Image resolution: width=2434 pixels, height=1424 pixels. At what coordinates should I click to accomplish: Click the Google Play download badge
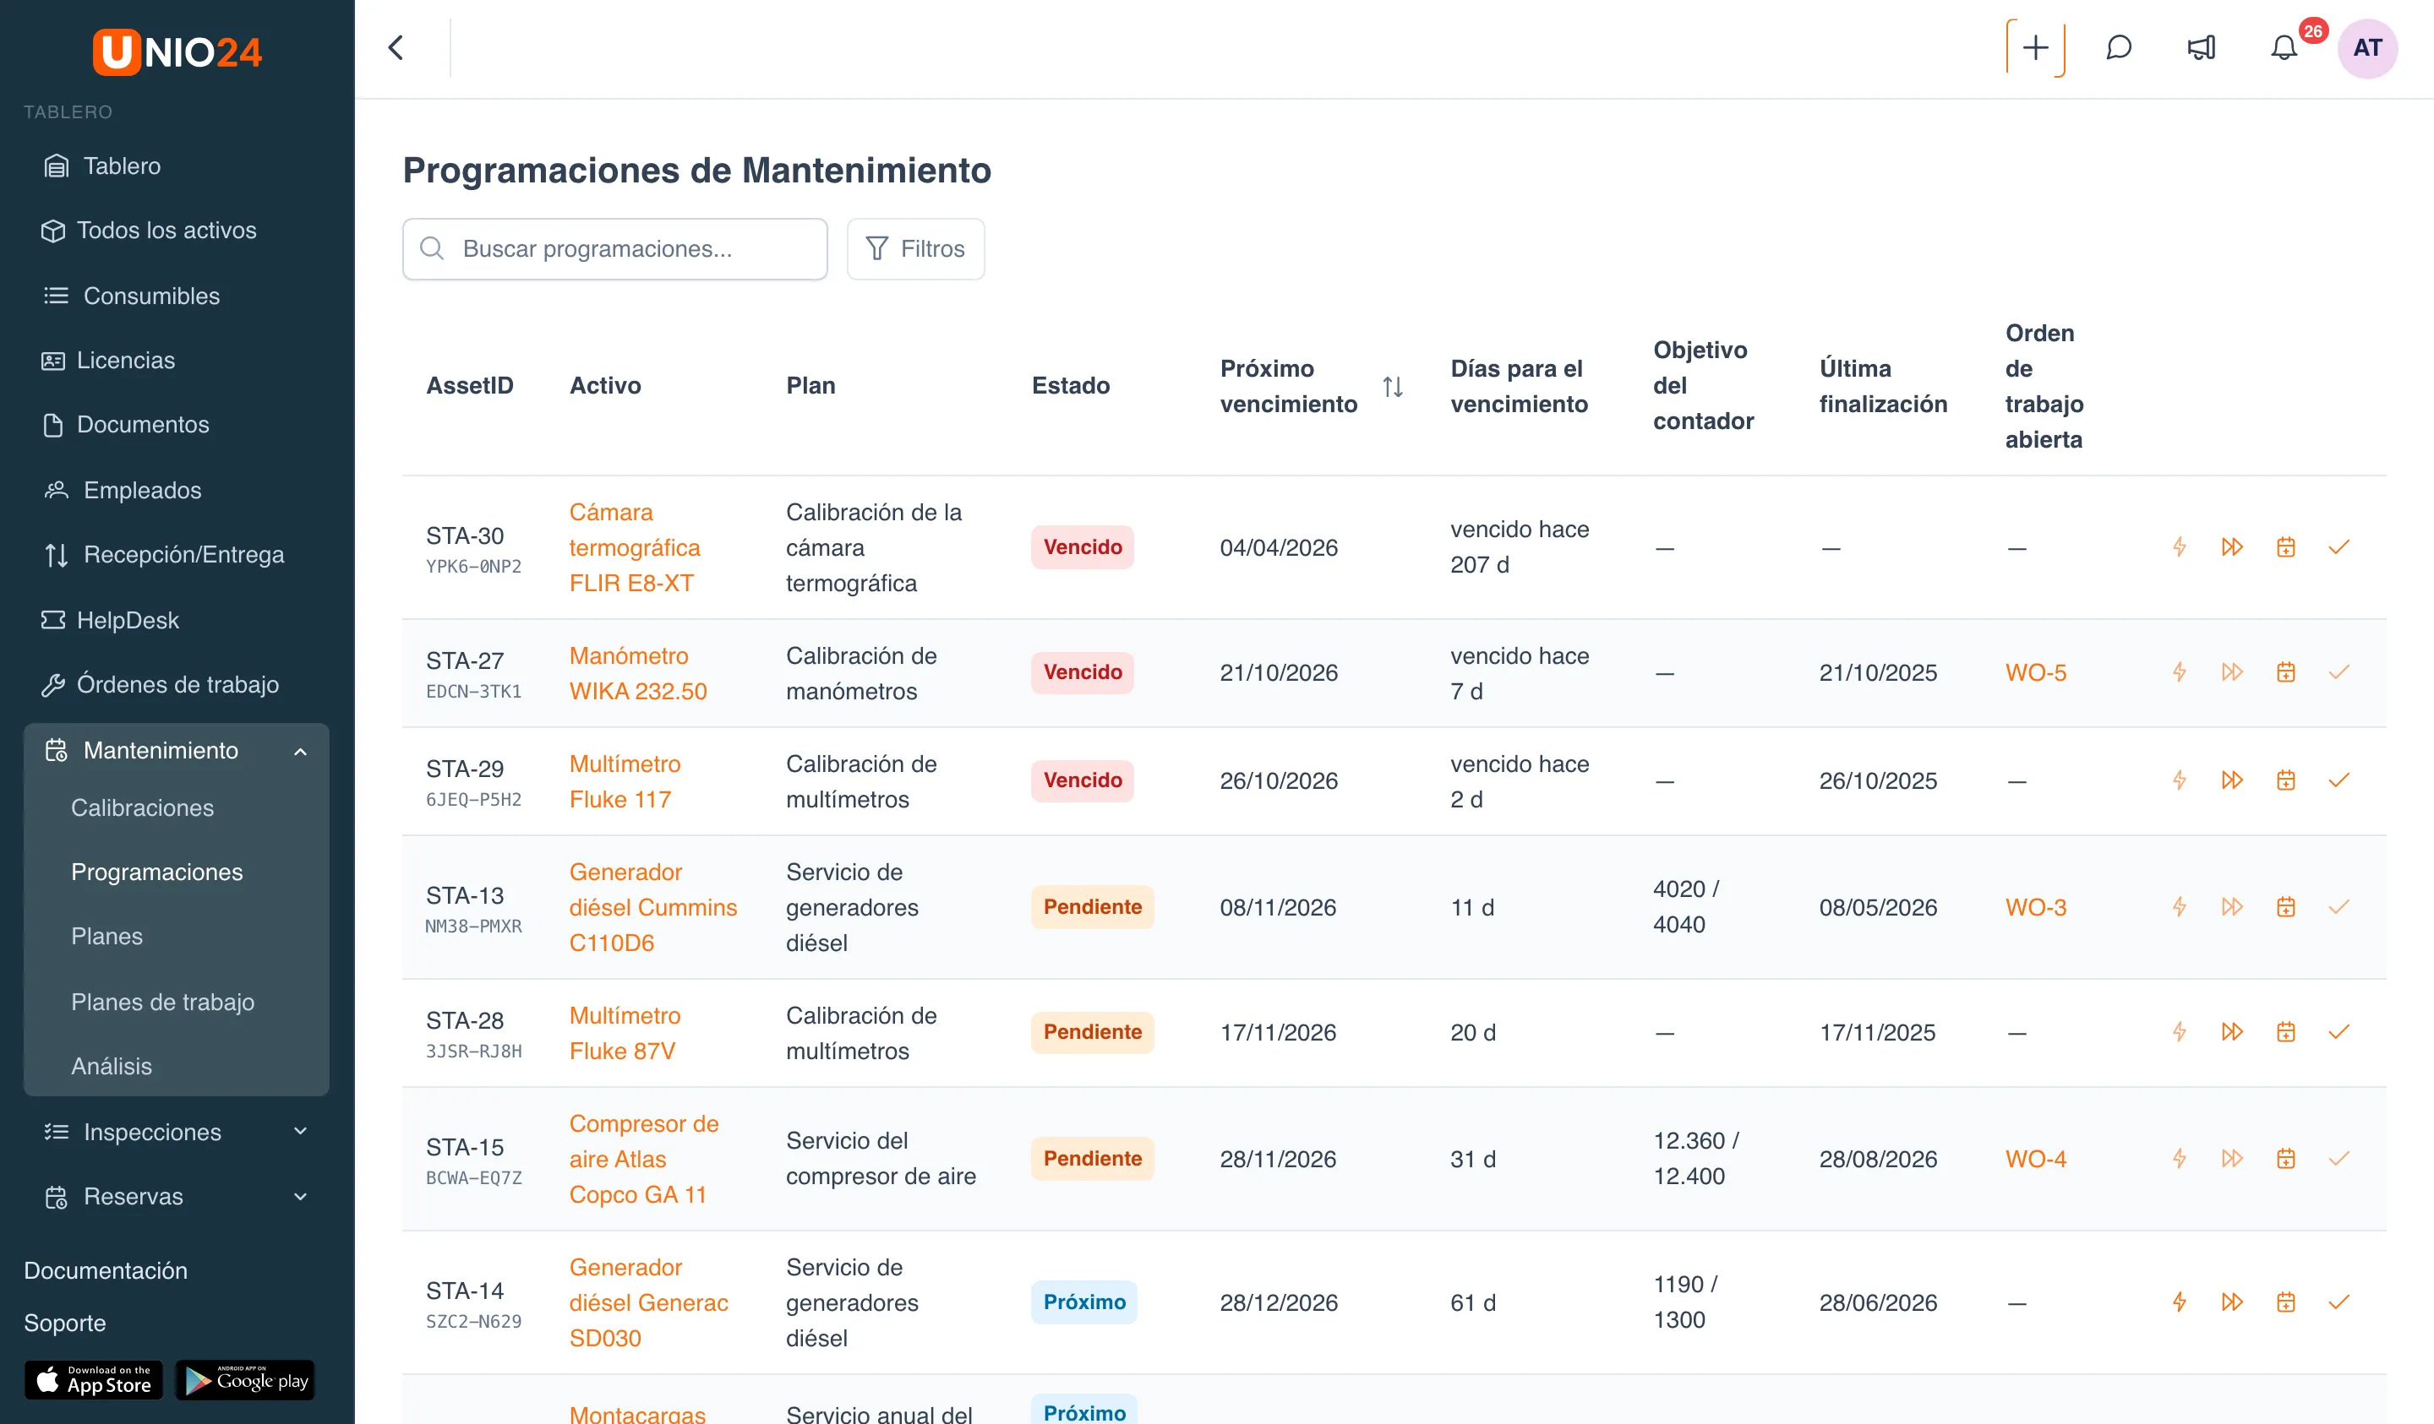pos(245,1381)
